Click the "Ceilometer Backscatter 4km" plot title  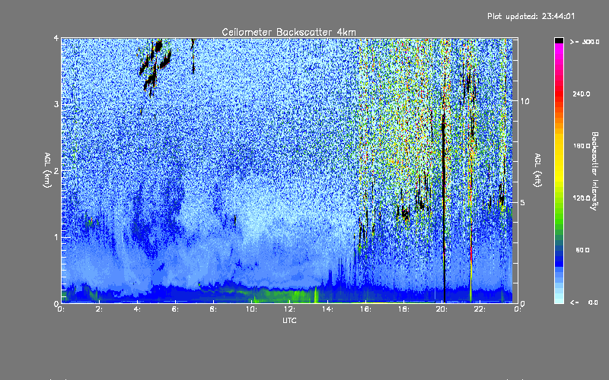(289, 32)
